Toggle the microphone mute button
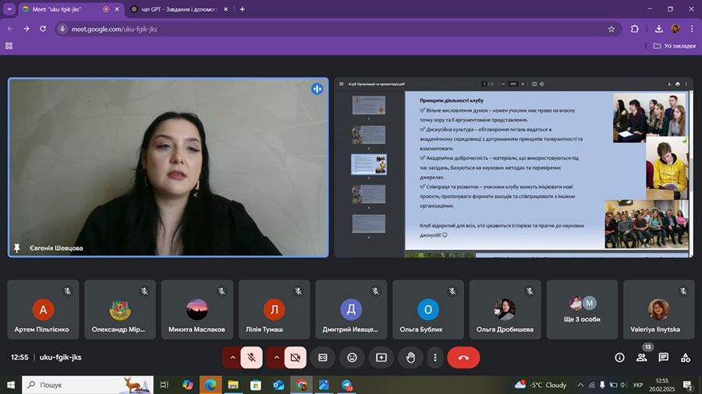The width and height of the screenshot is (702, 394). point(252,357)
